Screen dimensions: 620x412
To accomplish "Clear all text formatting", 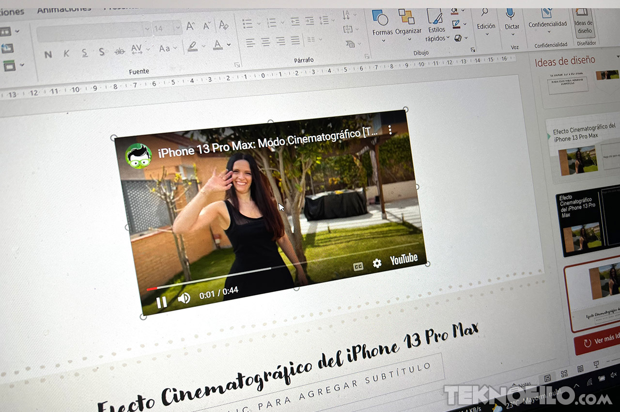I will (x=223, y=25).
